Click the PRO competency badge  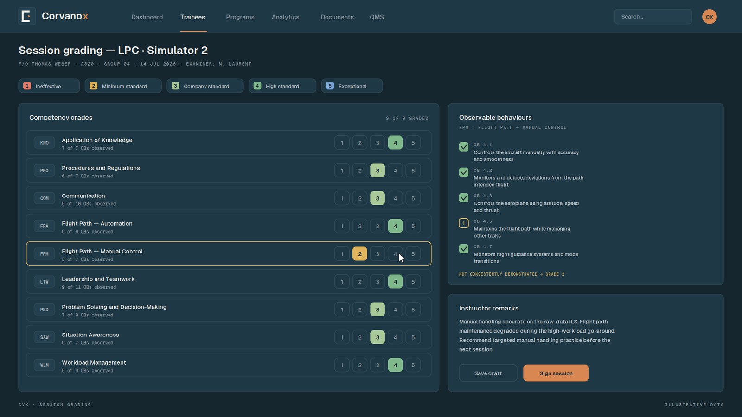(45, 171)
